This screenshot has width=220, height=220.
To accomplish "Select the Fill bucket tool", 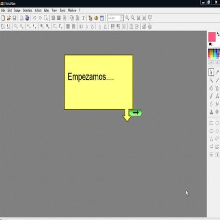I will [x=211, y=88].
